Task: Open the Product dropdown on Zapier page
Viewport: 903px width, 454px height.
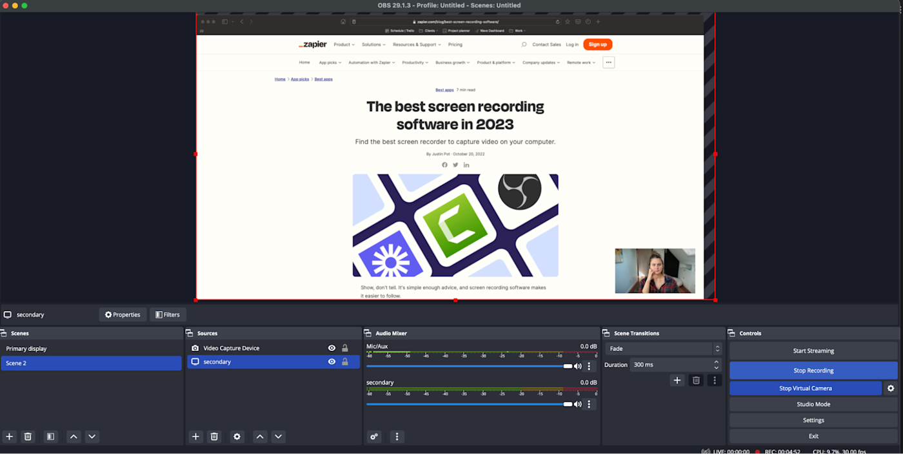Action: coord(344,44)
